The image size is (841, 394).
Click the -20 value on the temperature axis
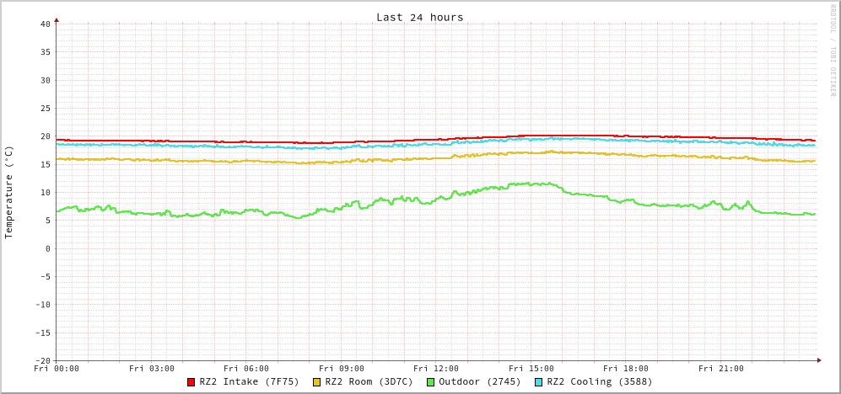tap(42, 360)
